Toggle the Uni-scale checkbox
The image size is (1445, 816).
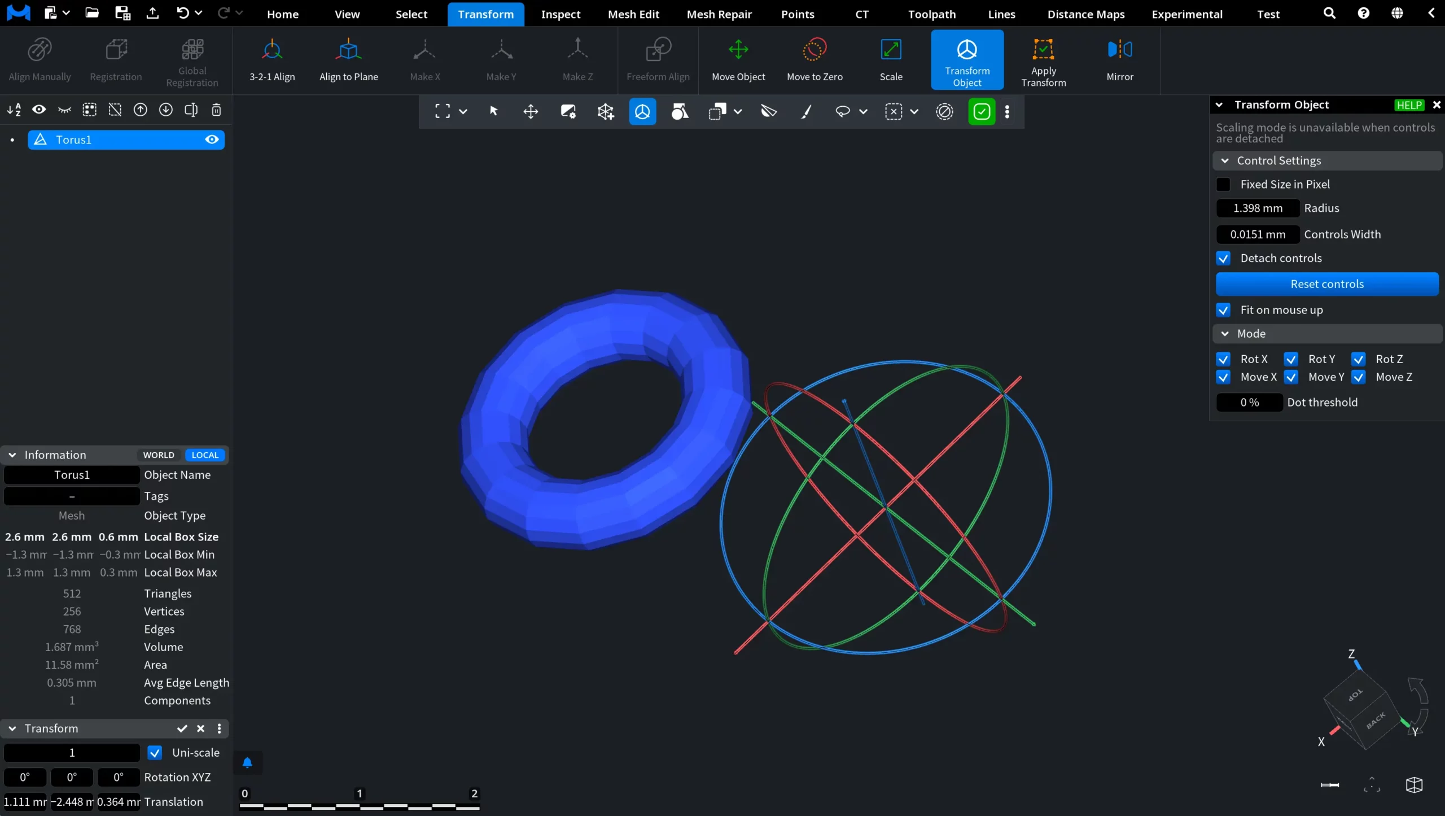point(155,753)
